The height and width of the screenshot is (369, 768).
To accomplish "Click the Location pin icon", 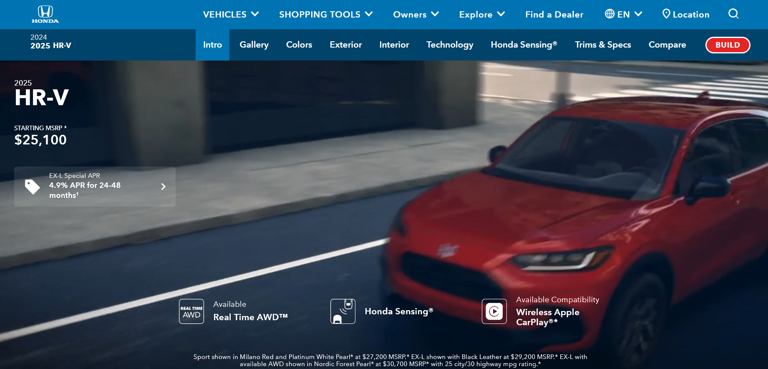I will click(x=666, y=14).
